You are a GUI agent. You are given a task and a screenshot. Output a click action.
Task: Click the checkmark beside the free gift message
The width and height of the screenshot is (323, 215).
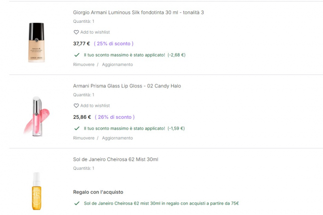point(77,204)
